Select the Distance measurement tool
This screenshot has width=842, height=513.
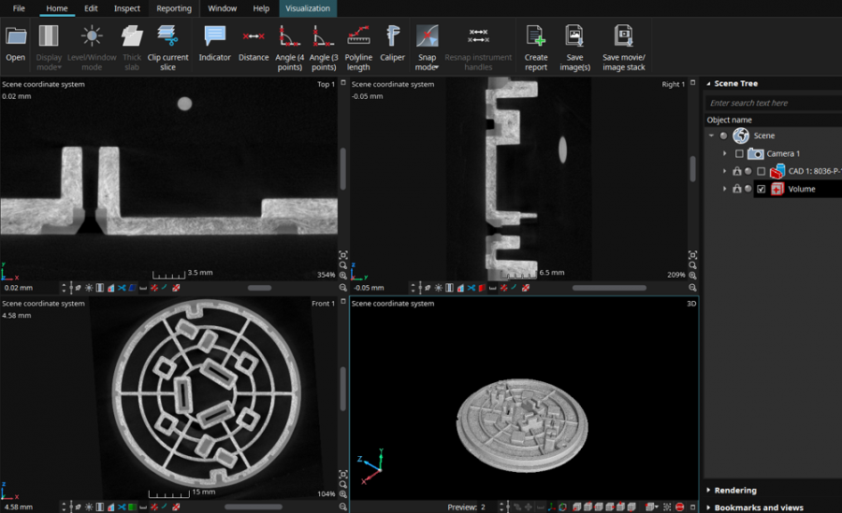click(254, 45)
